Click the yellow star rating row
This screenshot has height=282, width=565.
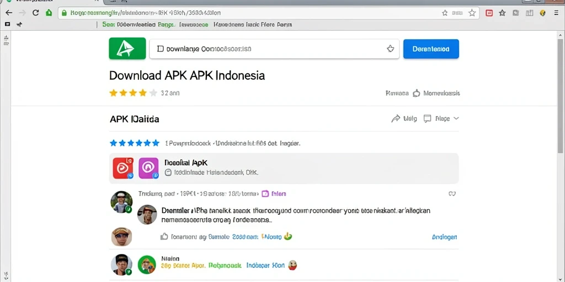134,93
